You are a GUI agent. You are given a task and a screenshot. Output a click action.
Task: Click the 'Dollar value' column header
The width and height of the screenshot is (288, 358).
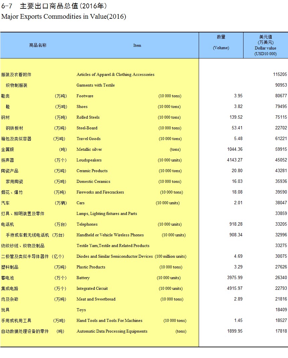[265, 48]
